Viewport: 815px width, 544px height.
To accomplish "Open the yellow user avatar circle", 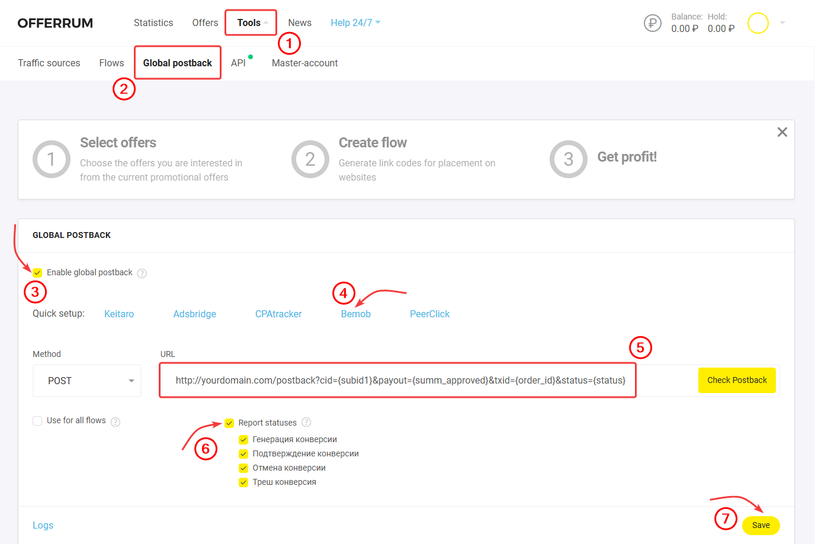I will coord(758,23).
